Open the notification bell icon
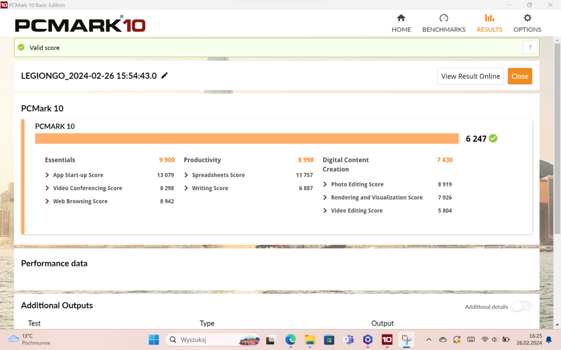The height and width of the screenshot is (350, 561). click(x=549, y=340)
